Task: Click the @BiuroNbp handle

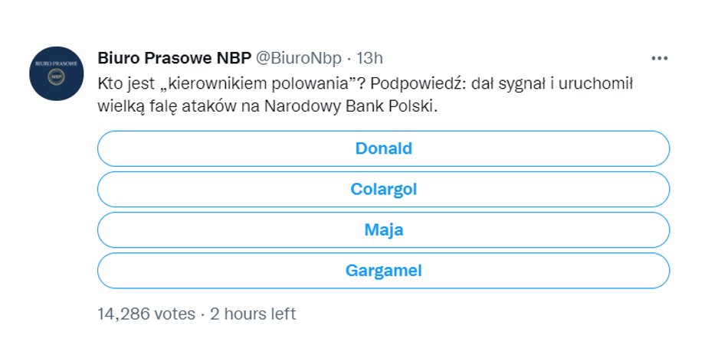Action: coord(299,58)
